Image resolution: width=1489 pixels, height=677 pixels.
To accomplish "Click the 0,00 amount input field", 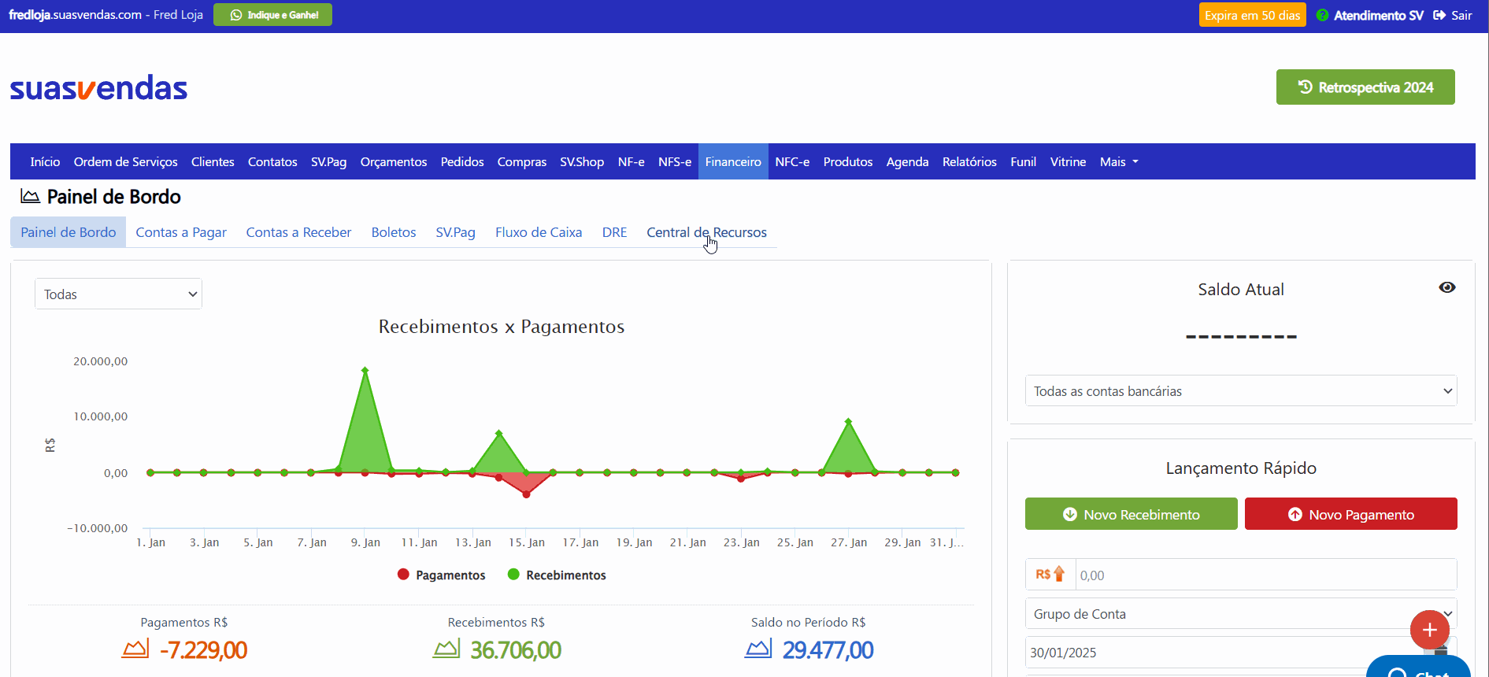I will 1265,575.
